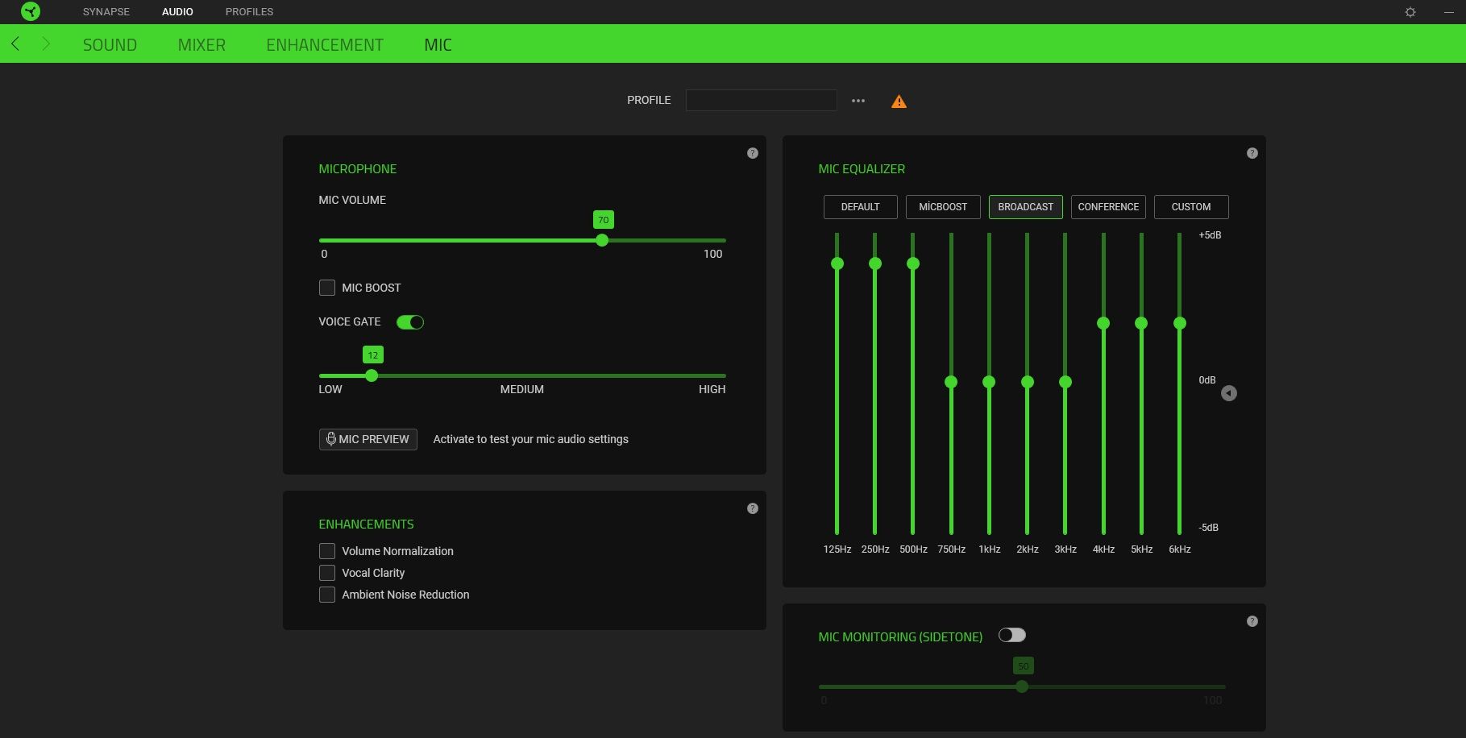Apply the MicBoost equalizer preset
Viewport: 1466px width, 738px height.
click(943, 207)
